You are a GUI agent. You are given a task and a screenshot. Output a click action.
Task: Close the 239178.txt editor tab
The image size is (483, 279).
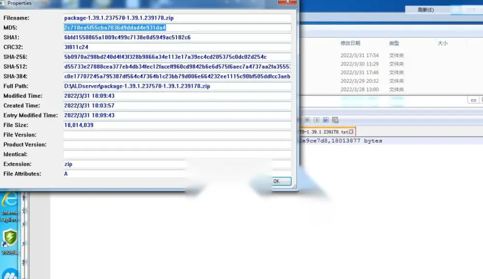tap(351, 132)
